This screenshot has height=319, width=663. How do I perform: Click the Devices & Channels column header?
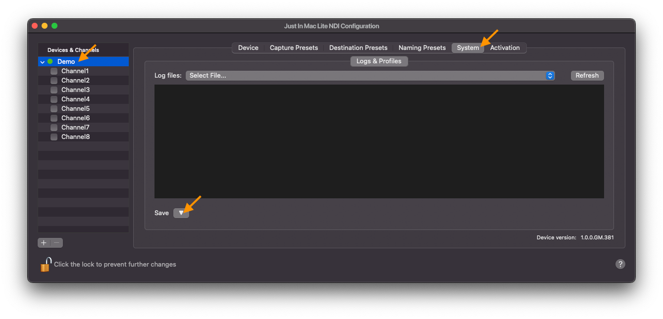click(83, 50)
